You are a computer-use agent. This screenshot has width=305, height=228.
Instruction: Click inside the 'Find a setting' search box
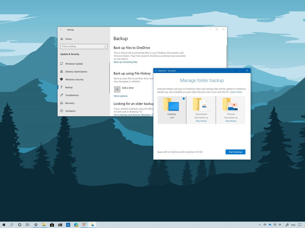tap(84, 47)
